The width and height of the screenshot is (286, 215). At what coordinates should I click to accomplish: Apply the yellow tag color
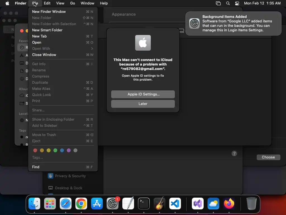[x=49, y=150]
